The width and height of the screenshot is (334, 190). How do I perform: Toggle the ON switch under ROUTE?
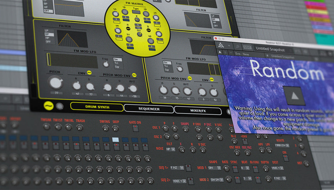pos(285,158)
